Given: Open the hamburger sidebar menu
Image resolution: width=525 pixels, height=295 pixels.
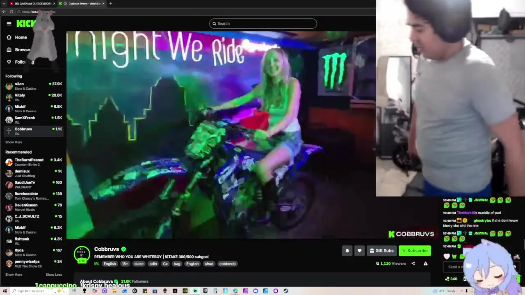Looking at the screenshot, I should (9, 23).
